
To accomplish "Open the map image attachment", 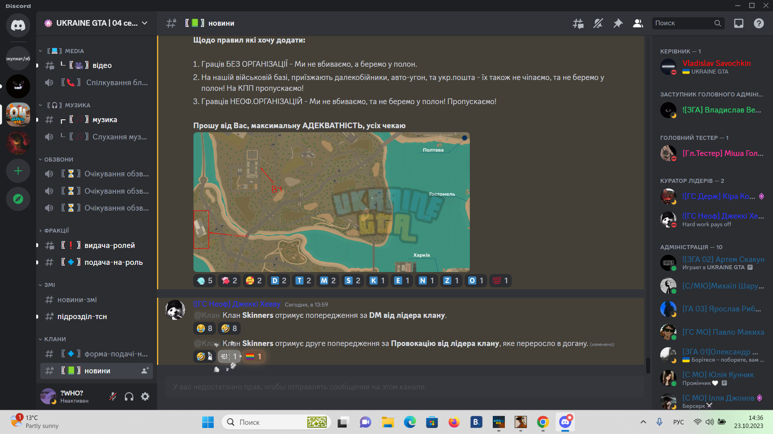I will (331, 202).
